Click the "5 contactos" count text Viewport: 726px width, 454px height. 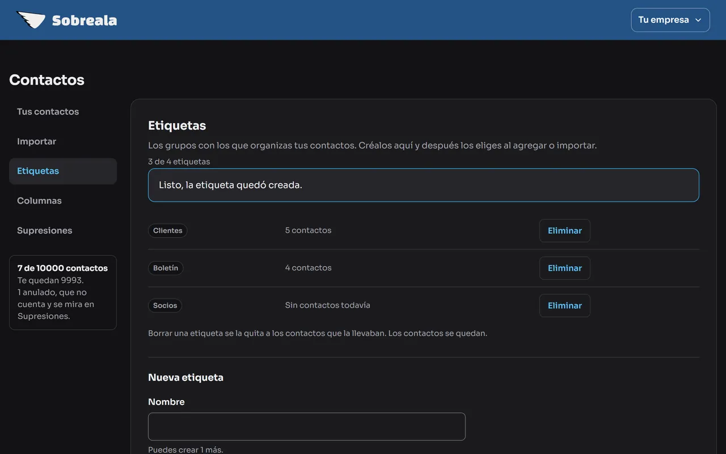pyautogui.click(x=308, y=230)
